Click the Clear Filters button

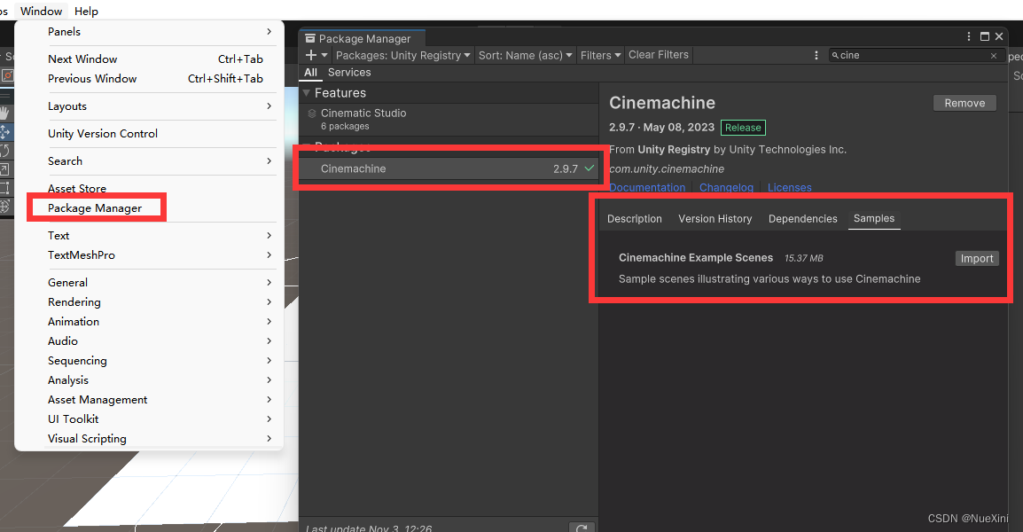point(659,55)
